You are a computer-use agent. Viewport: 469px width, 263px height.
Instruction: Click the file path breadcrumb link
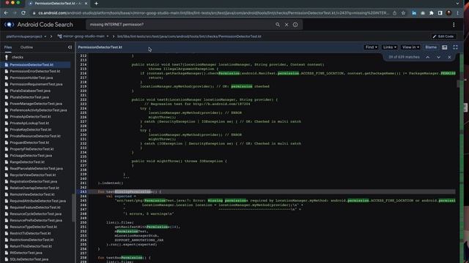(189, 37)
